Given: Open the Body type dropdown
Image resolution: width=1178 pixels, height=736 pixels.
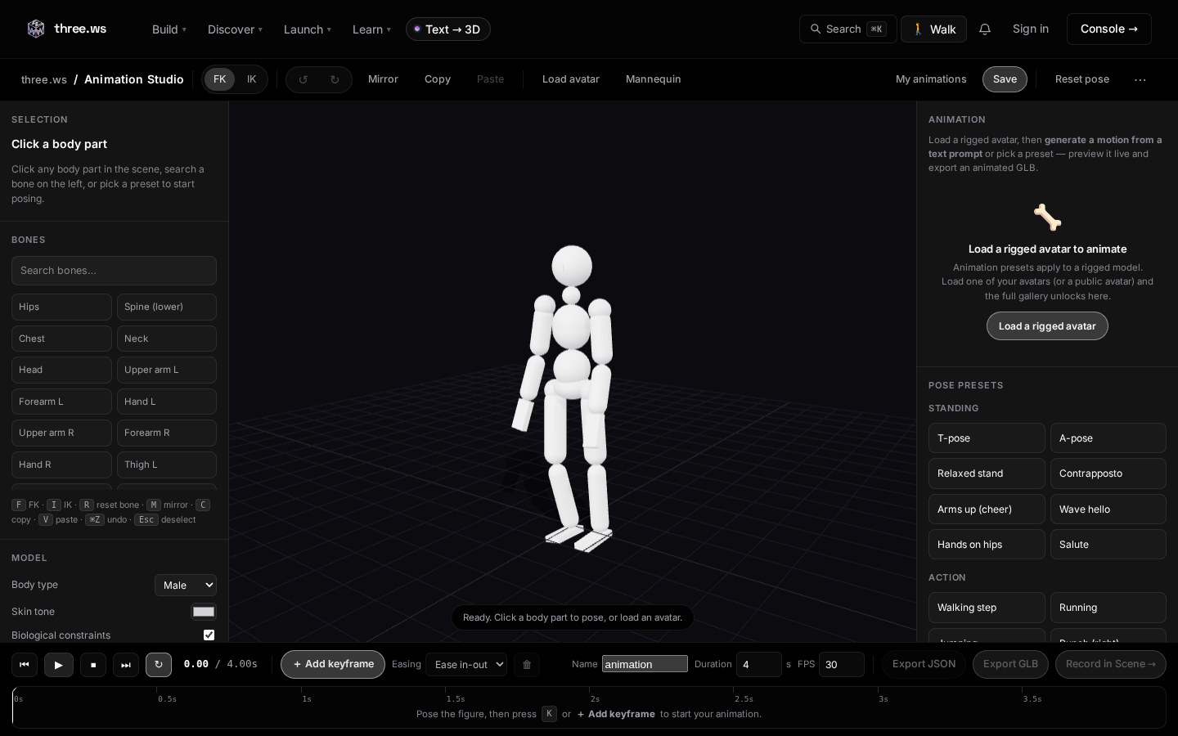Looking at the screenshot, I should [x=186, y=585].
